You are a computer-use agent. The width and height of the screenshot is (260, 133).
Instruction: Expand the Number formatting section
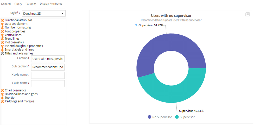(3, 28)
